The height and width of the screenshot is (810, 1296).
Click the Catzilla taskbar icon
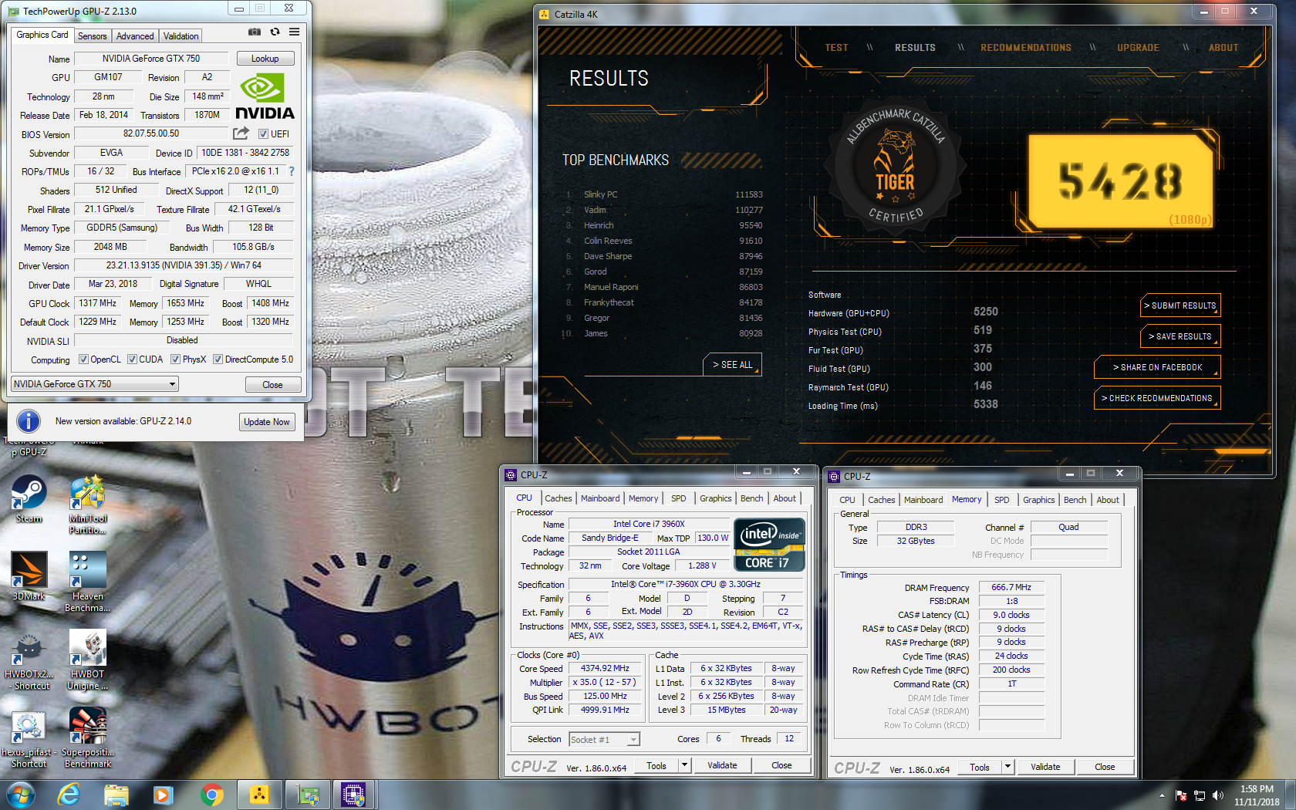click(259, 795)
